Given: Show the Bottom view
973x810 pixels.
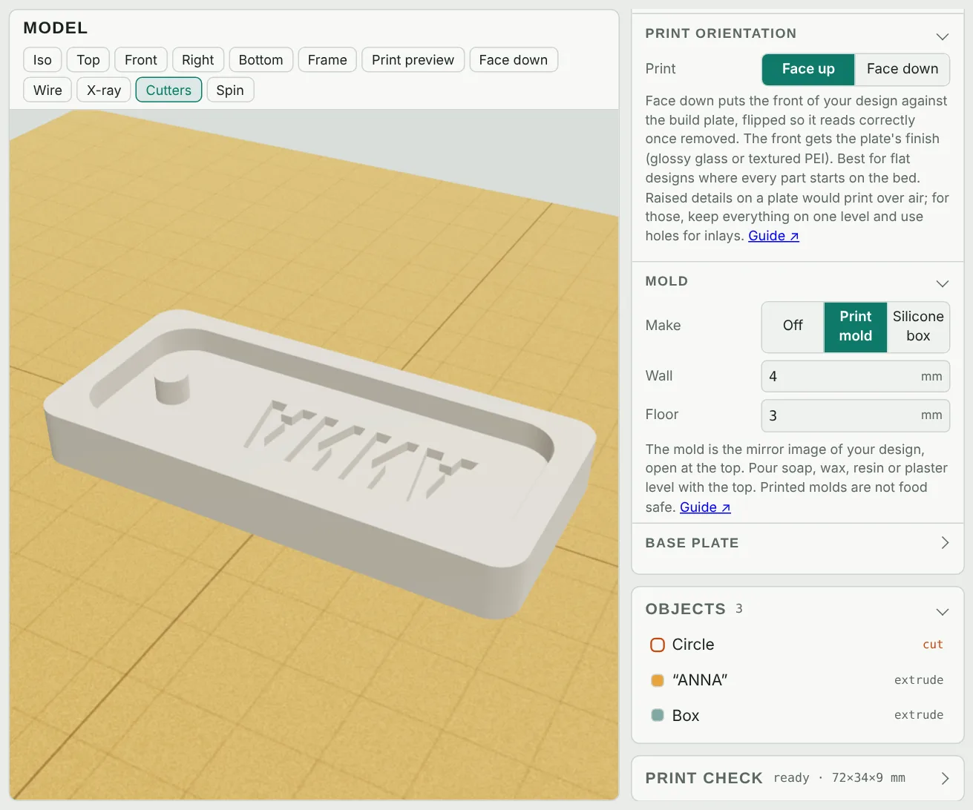Looking at the screenshot, I should click(261, 60).
